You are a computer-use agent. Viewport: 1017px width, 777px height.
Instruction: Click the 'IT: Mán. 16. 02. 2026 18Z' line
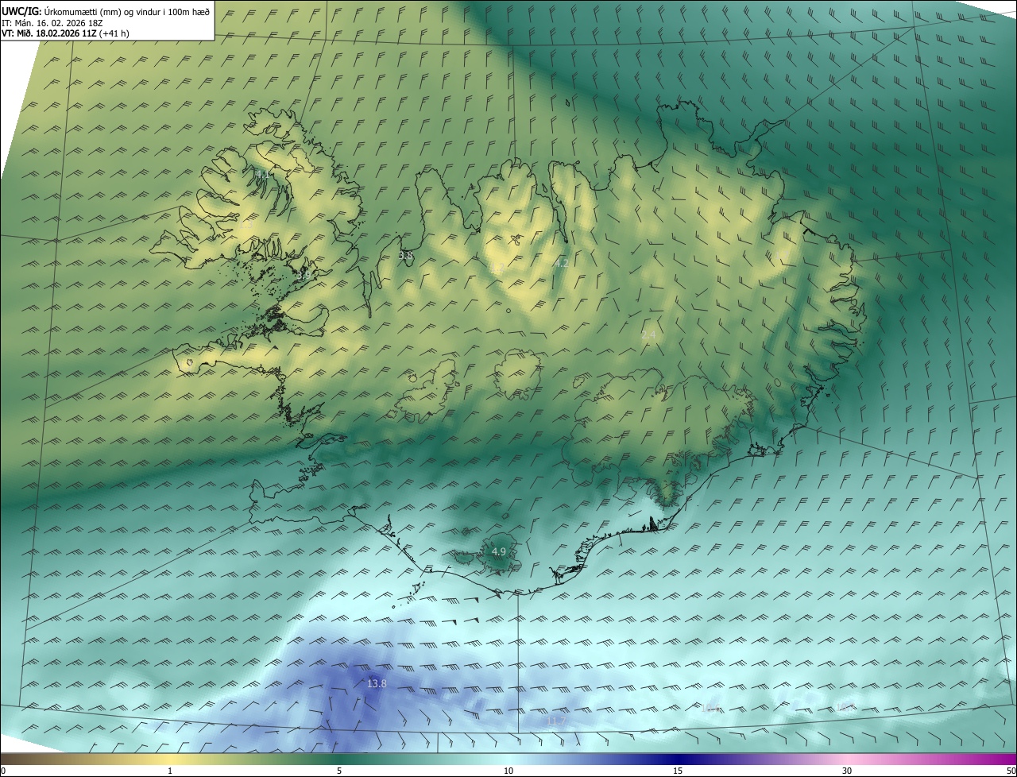54,23
